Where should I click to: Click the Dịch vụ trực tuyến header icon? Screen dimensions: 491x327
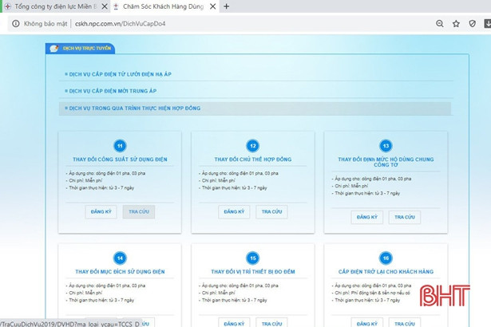click(53, 48)
